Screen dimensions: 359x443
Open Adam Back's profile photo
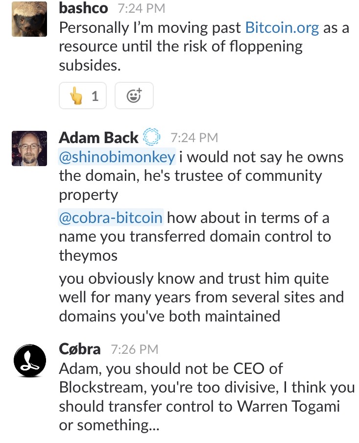coord(29,148)
